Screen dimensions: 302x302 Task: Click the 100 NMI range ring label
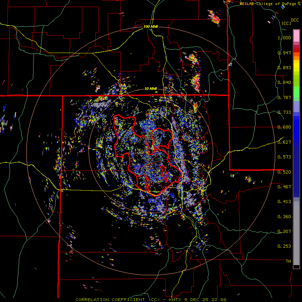tap(151, 27)
